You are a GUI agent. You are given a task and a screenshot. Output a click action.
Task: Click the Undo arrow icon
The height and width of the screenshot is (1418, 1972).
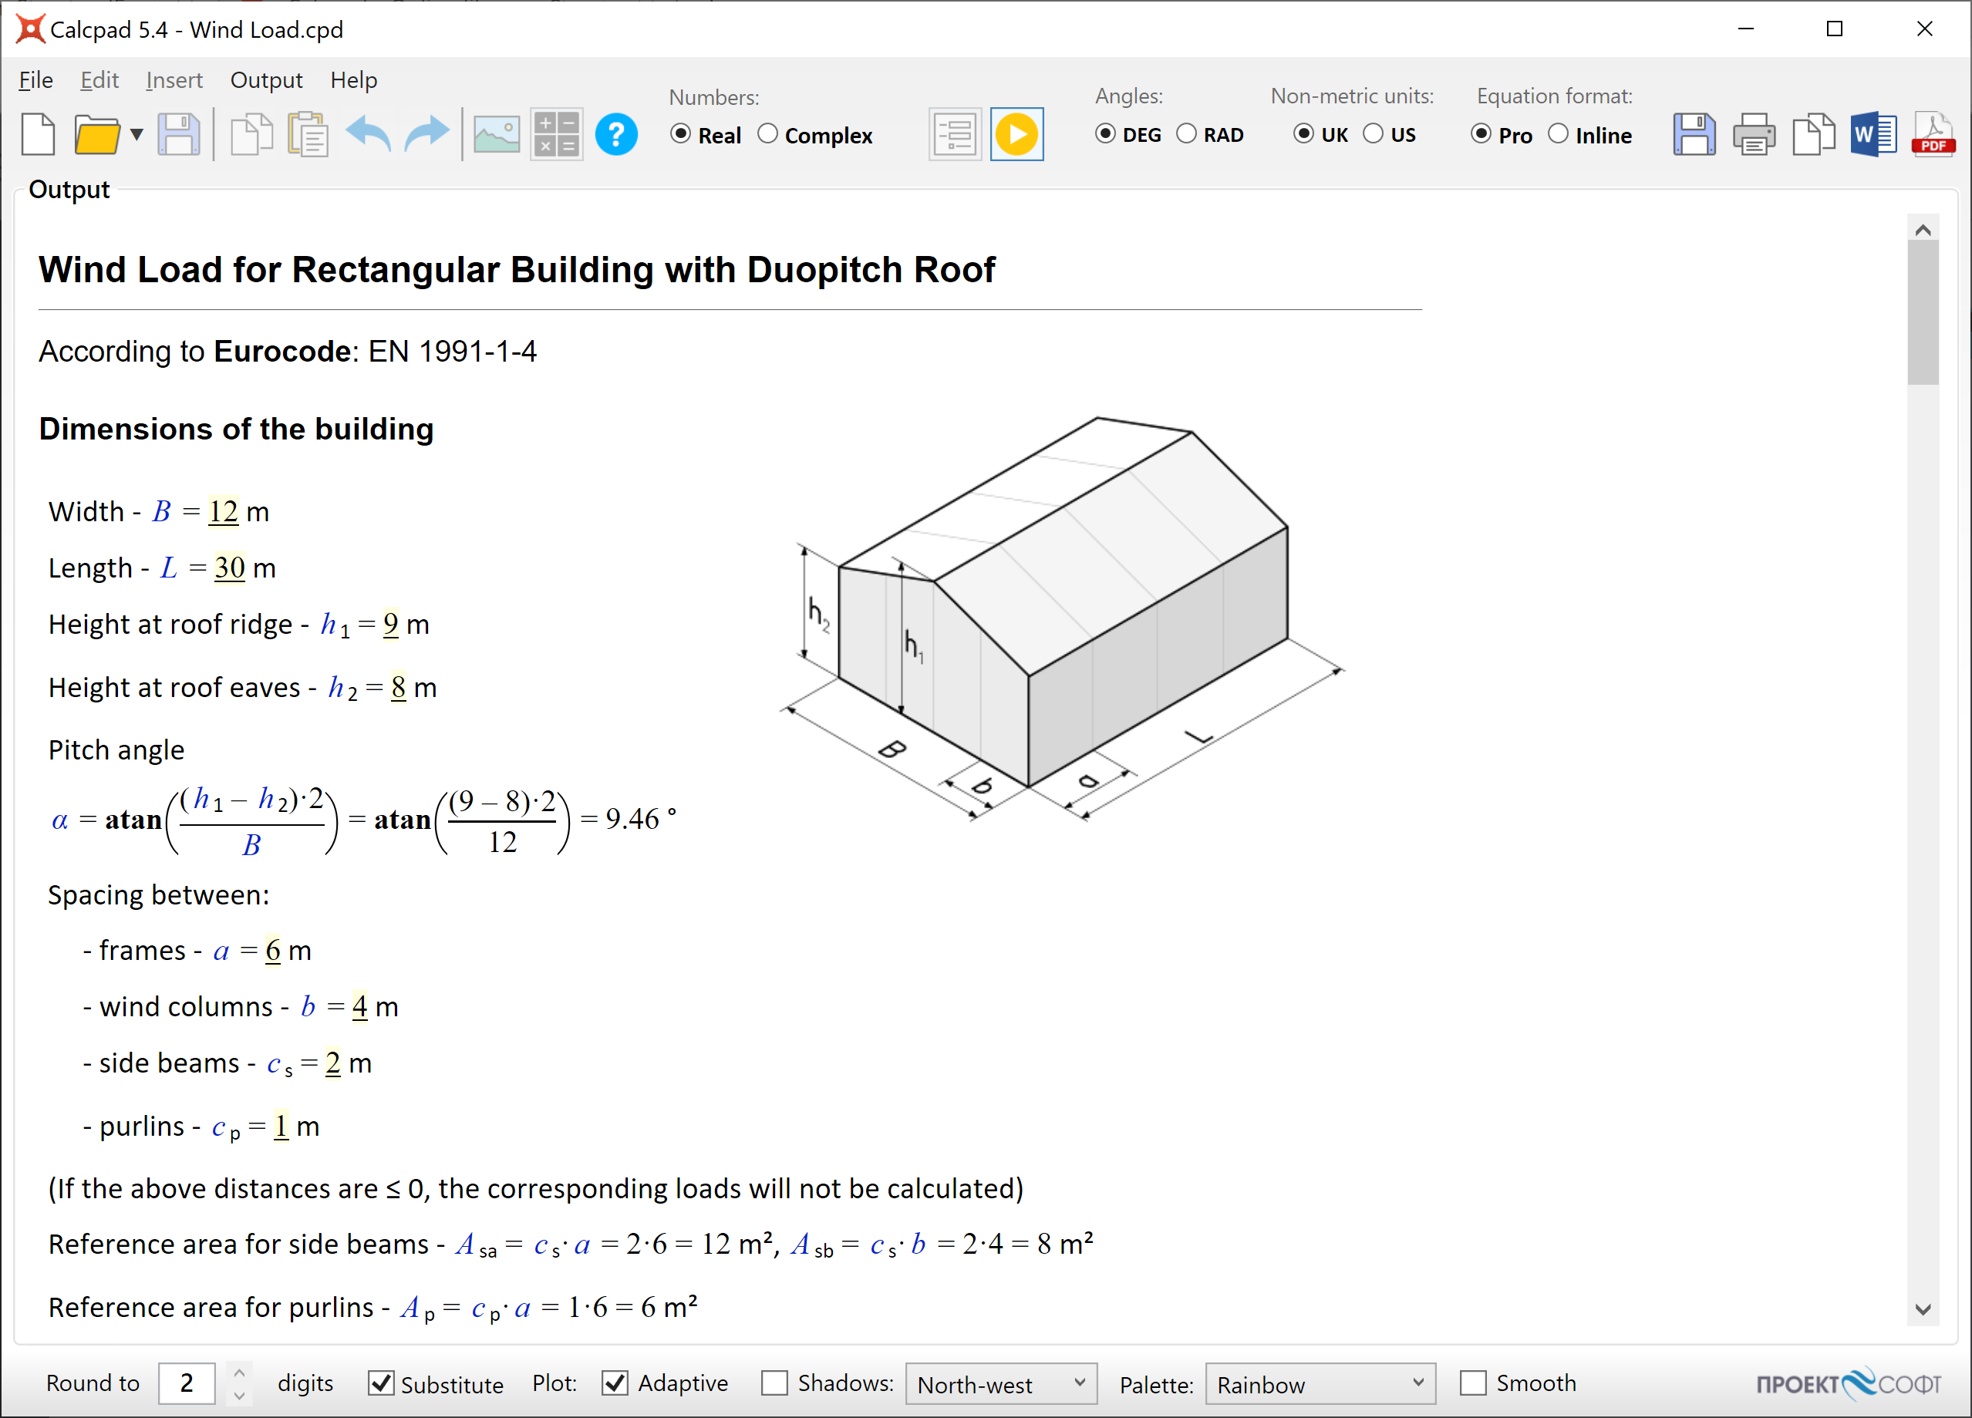pyautogui.click(x=369, y=135)
